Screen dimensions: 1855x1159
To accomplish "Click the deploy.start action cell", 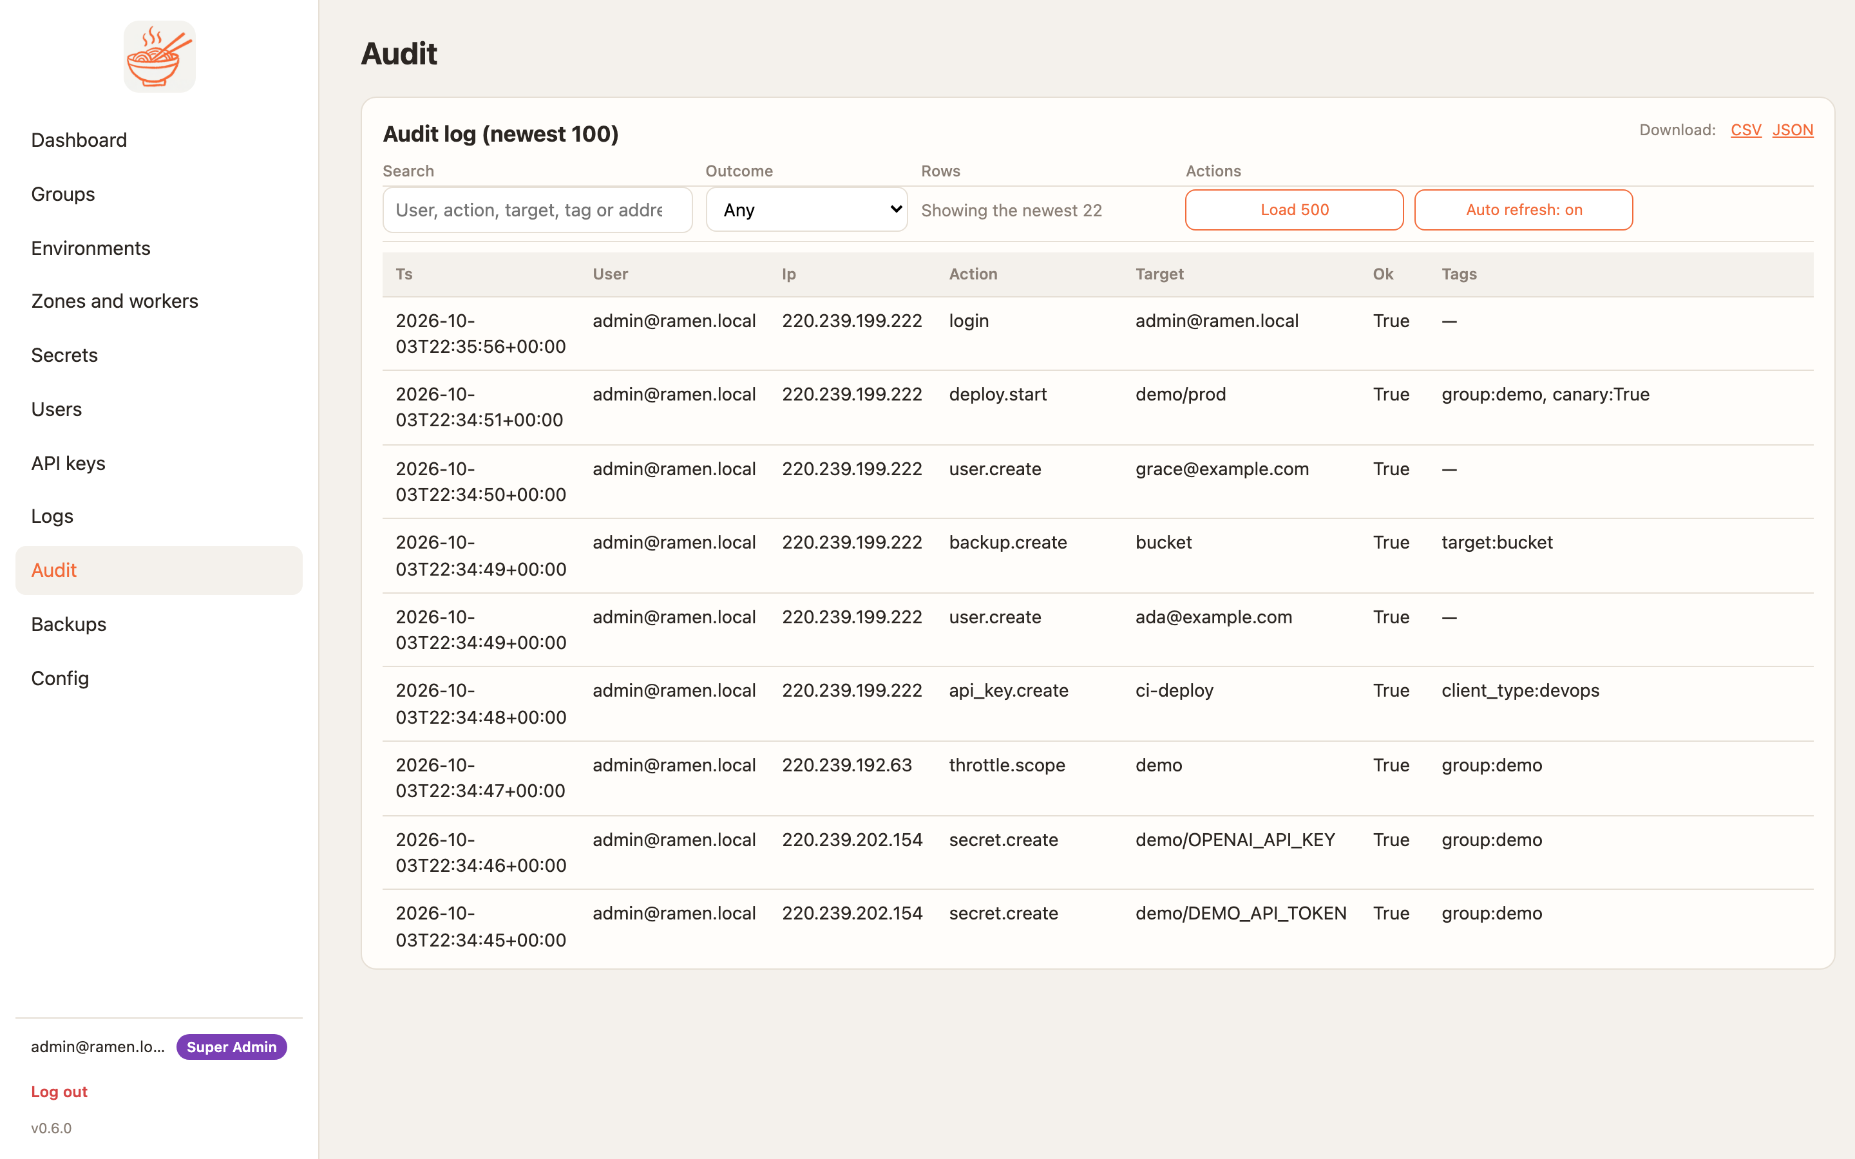I will (997, 395).
